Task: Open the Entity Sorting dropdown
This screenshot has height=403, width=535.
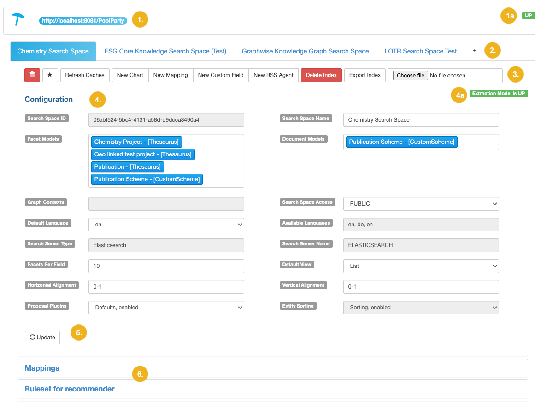Action: tap(421, 308)
